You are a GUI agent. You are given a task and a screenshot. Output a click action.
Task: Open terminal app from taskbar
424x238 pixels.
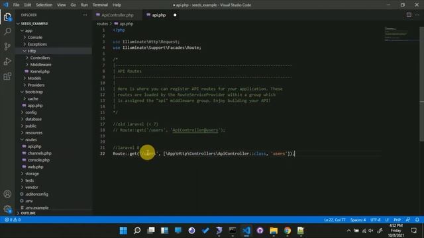233,231
